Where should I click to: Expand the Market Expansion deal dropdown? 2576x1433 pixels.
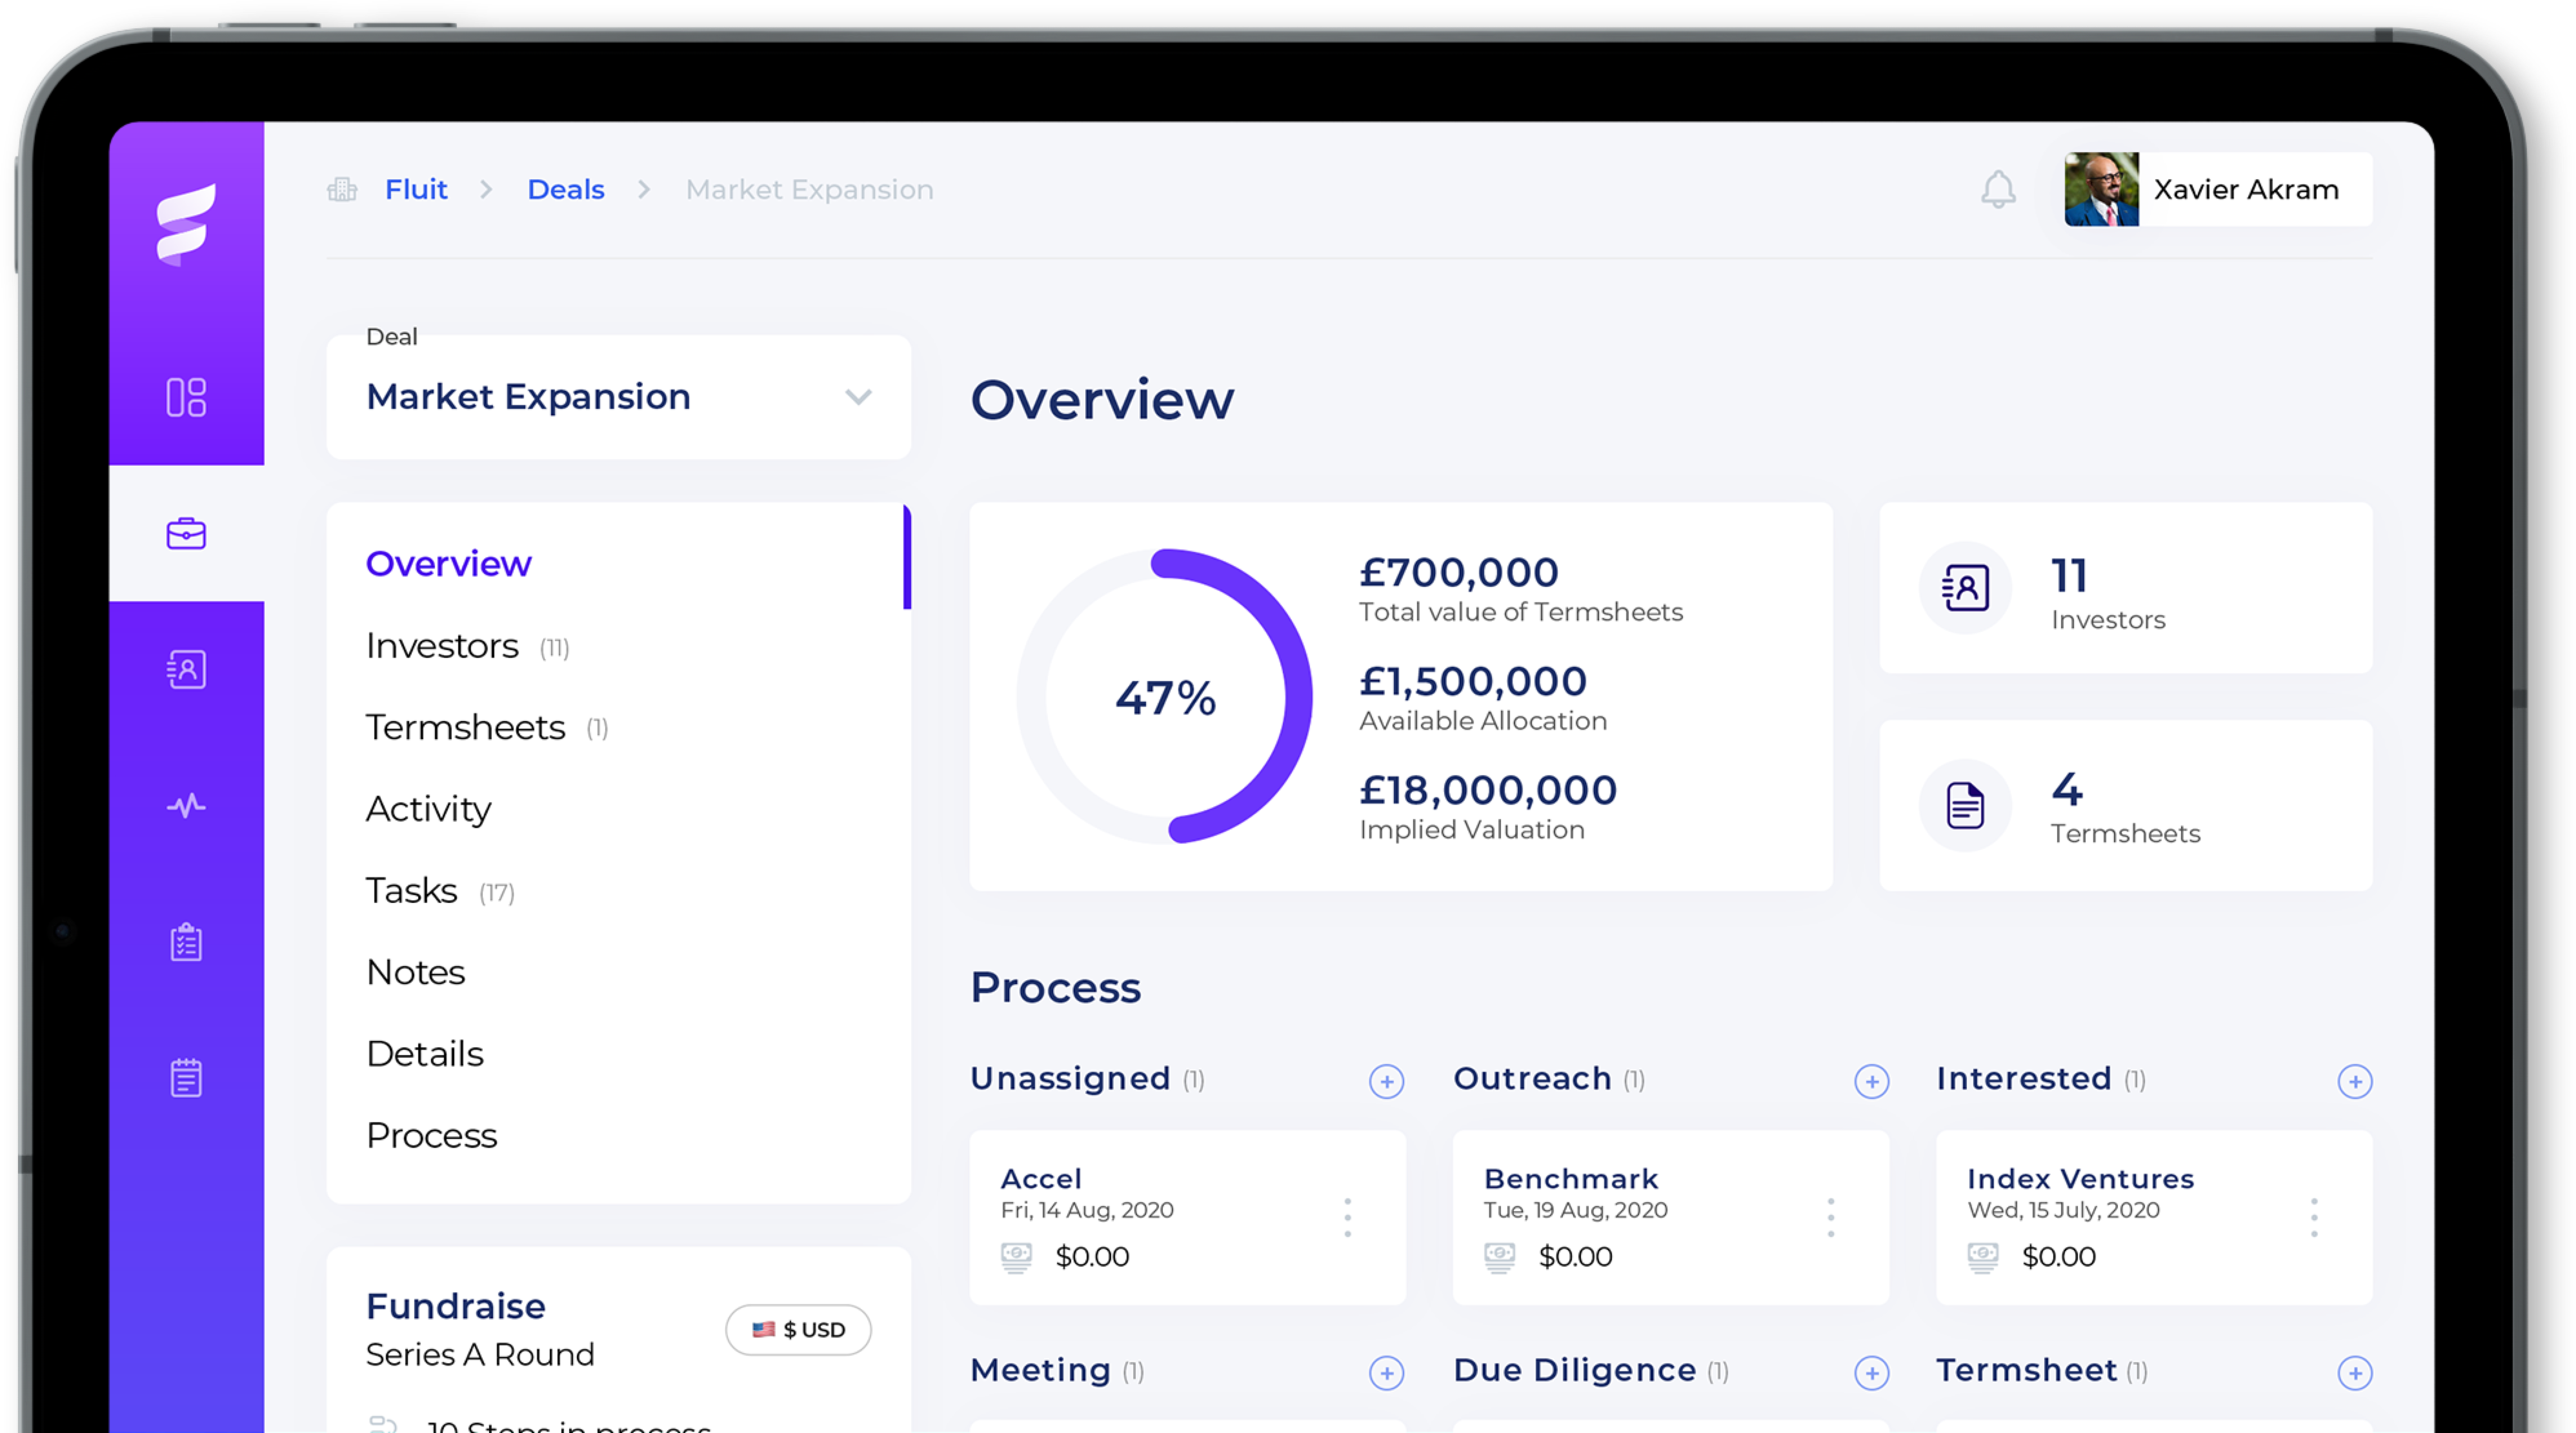(857, 397)
